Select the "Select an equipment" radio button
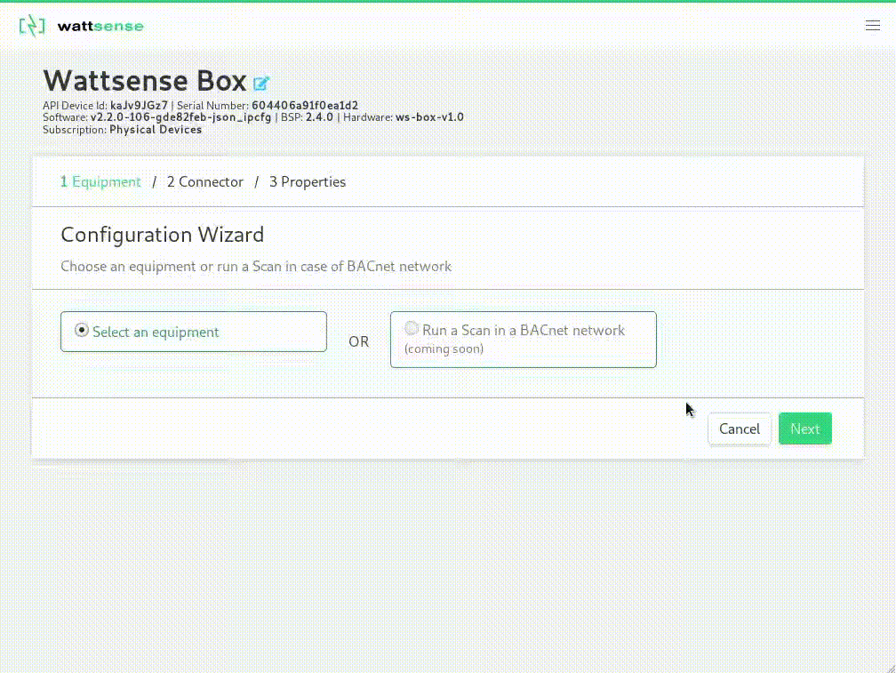The image size is (896, 673). coord(82,330)
